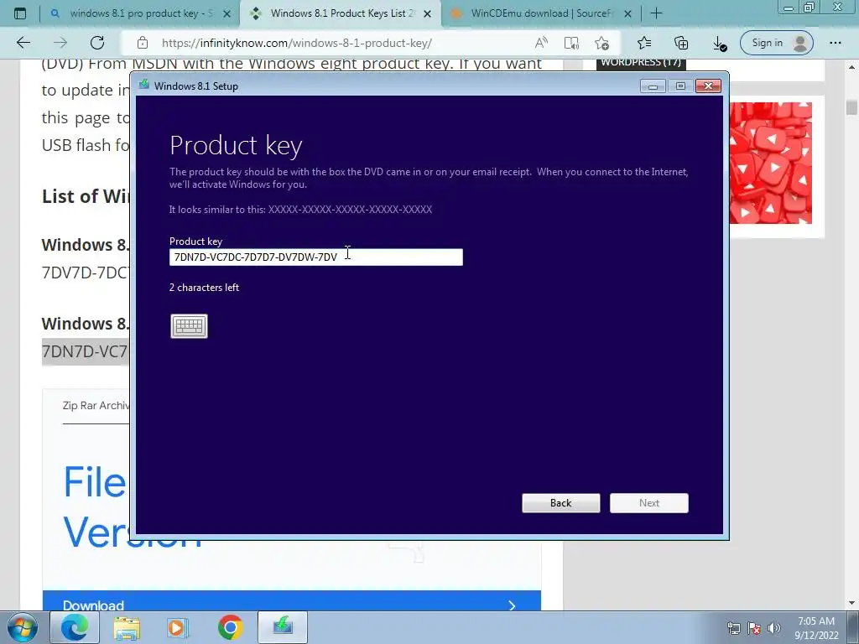Image resolution: width=859 pixels, height=644 pixels.
Task: Close the WinCDEmu download tab
Action: 628,13
